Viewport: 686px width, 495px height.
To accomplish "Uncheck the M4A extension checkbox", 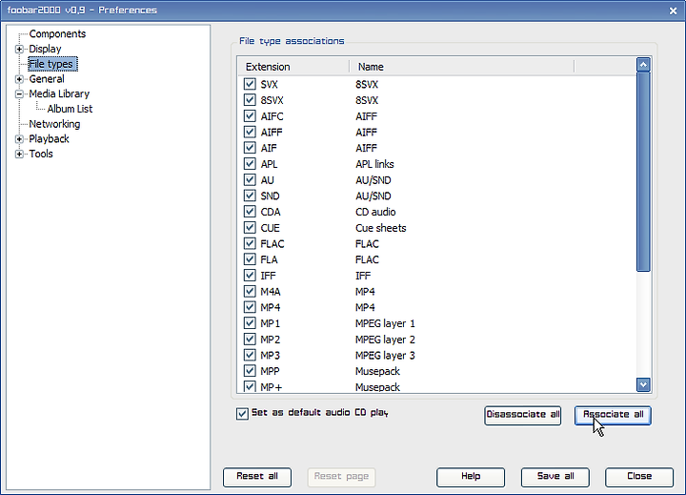I will pyautogui.click(x=250, y=291).
